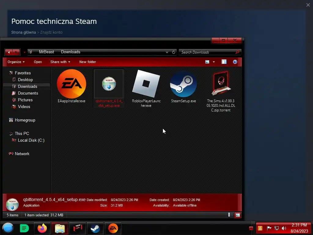Select the RobloxPlayerLauncher.exe file icon
313x235 pixels.
coord(146,84)
